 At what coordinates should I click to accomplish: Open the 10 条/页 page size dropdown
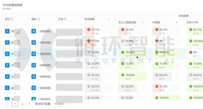click(61, 104)
